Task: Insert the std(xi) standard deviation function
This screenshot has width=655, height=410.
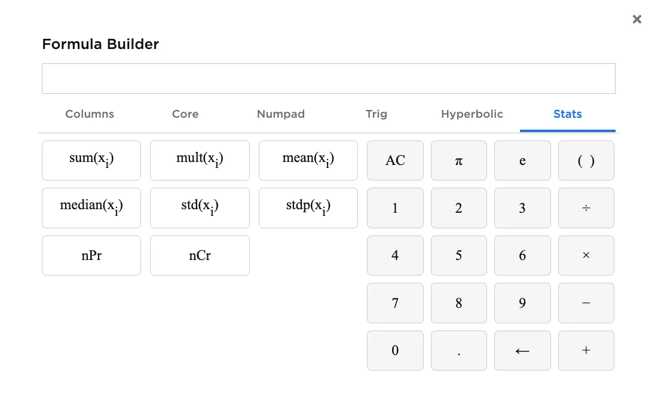Action: coord(200,207)
